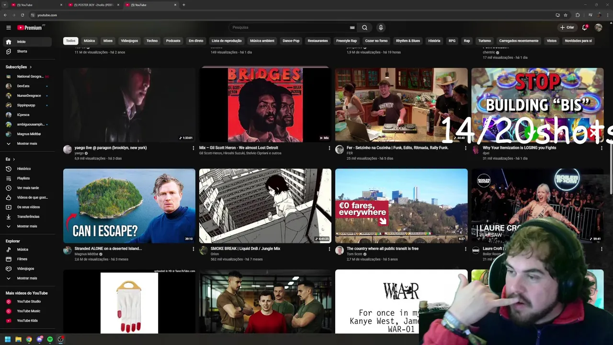This screenshot has height=345, width=613.
Task: Open options menu for SMOKE BREAK video
Action: point(329,249)
